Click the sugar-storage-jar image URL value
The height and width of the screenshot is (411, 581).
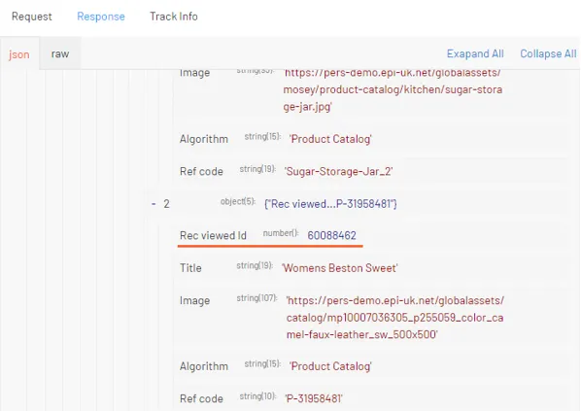pyautogui.click(x=393, y=90)
